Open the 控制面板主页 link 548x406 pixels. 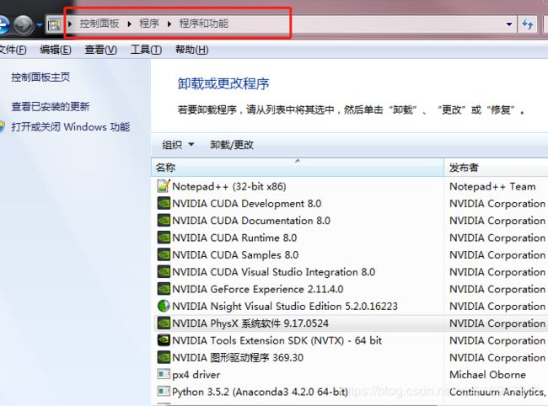(x=40, y=77)
